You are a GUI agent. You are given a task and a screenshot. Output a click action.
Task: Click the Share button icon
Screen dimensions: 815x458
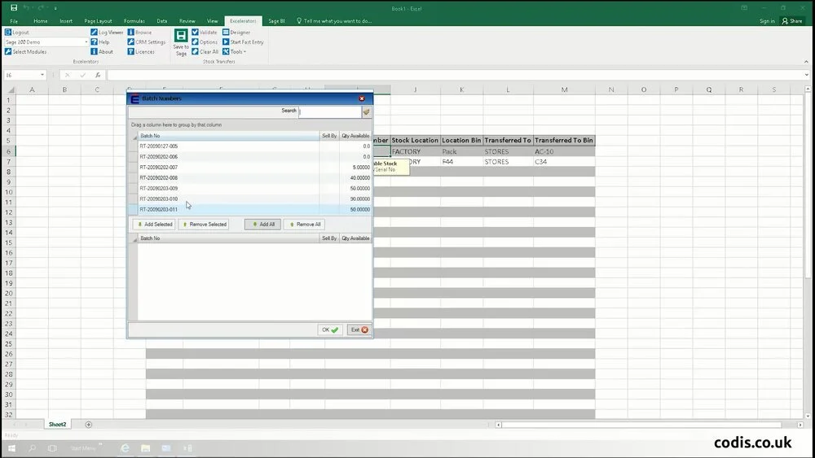(x=785, y=21)
